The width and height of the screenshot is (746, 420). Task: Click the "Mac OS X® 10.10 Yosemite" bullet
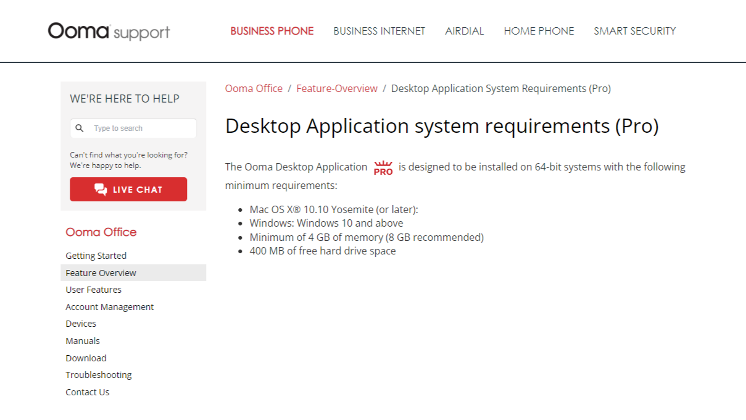334,209
